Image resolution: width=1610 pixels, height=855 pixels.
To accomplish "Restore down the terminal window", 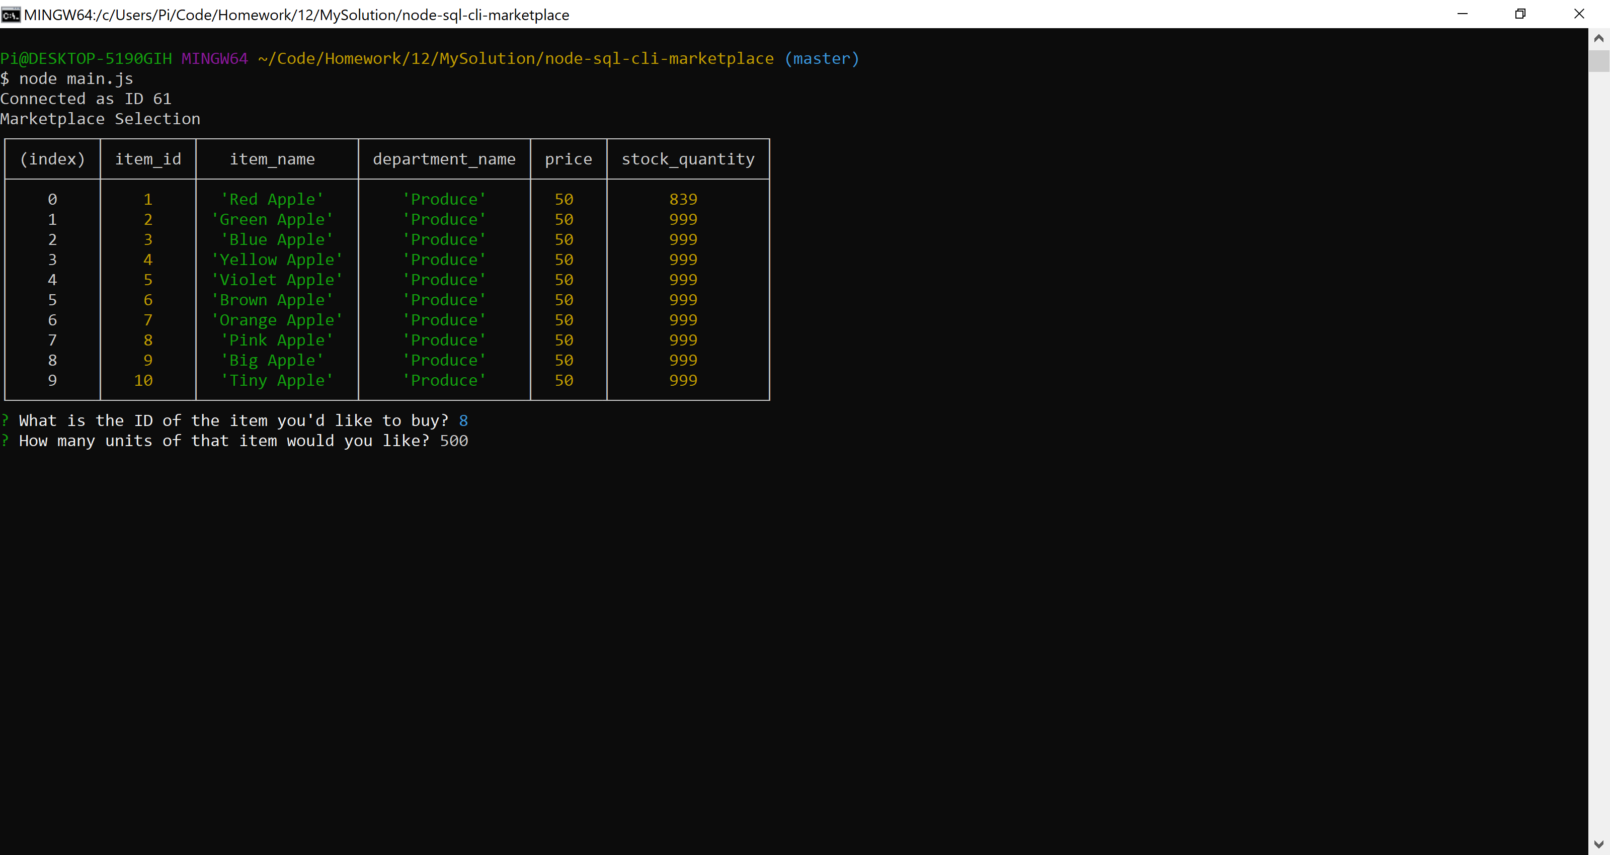I will (1520, 14).
